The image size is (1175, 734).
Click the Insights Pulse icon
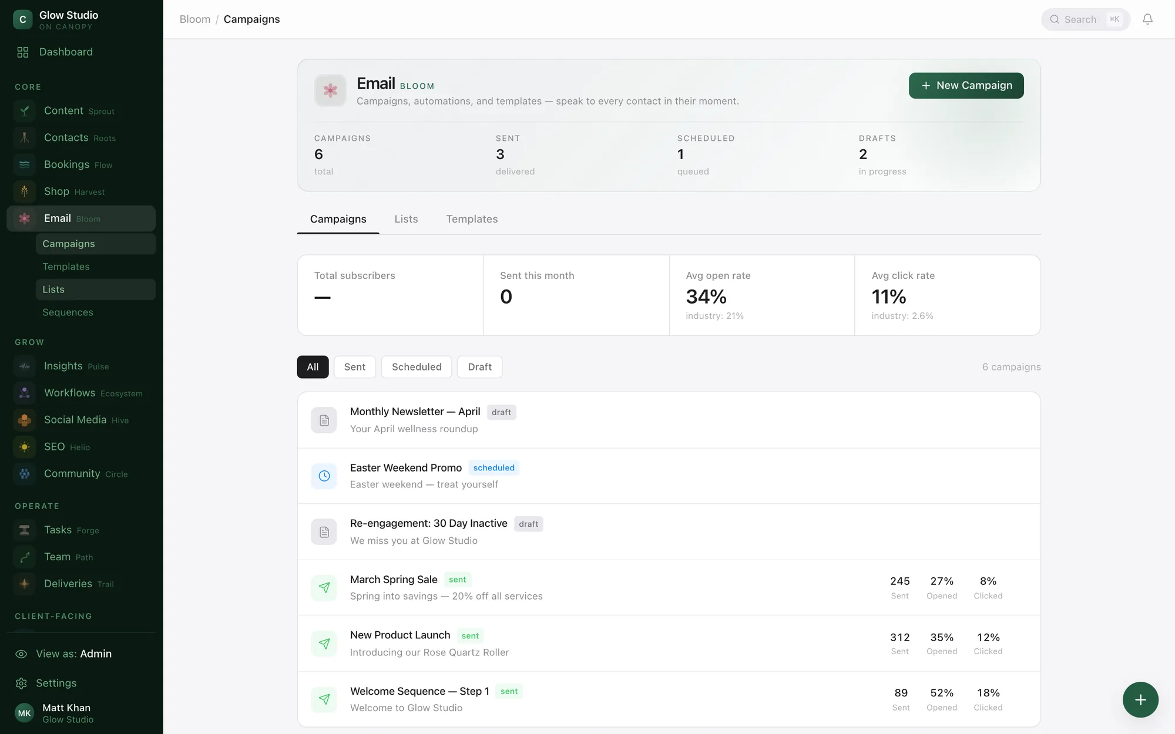click(25, 366)
